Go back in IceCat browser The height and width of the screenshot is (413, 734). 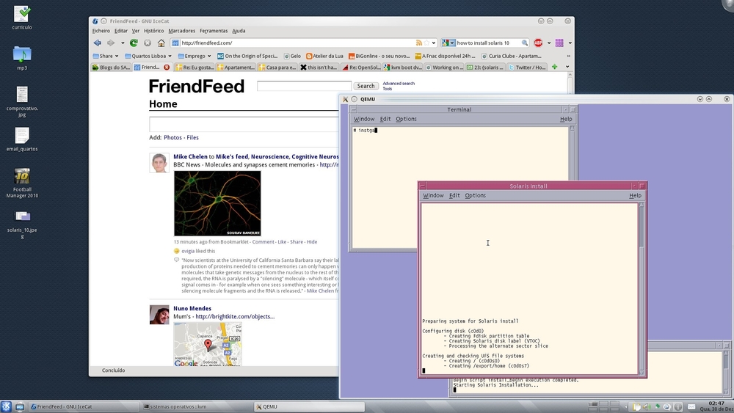(x=98, y=43)
